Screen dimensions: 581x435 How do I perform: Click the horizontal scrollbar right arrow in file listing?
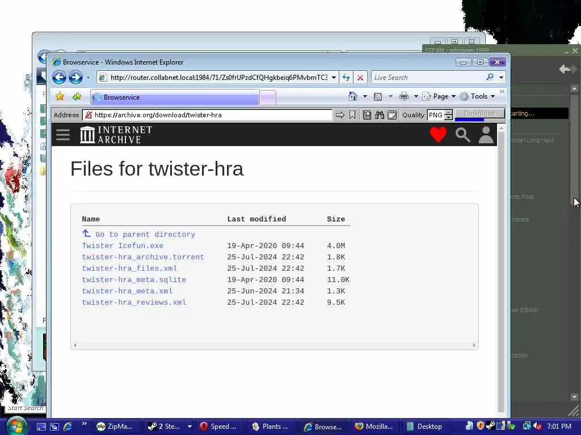tap(474, 345)
